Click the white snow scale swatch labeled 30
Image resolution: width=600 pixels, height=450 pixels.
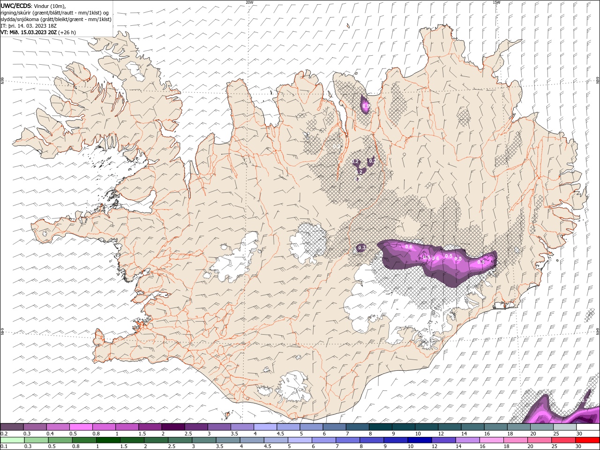pyautogui.click(x=587, y=427)
